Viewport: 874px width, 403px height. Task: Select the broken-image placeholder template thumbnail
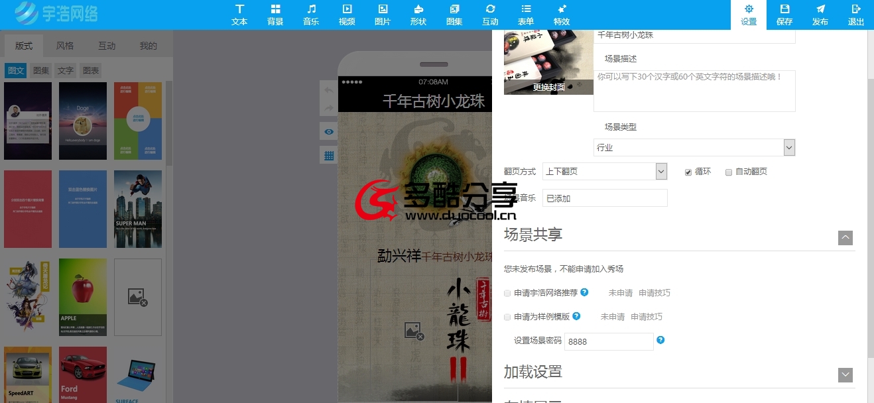(138, 297)
